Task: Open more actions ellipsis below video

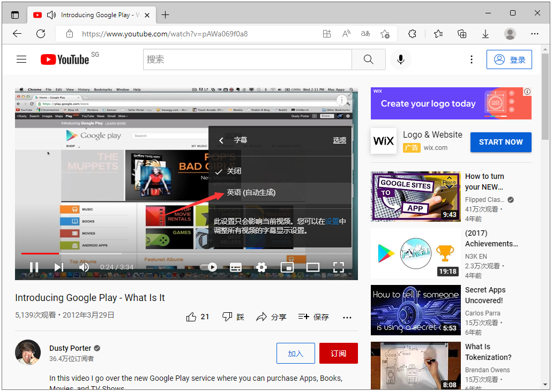Action: tap(347, 317)
